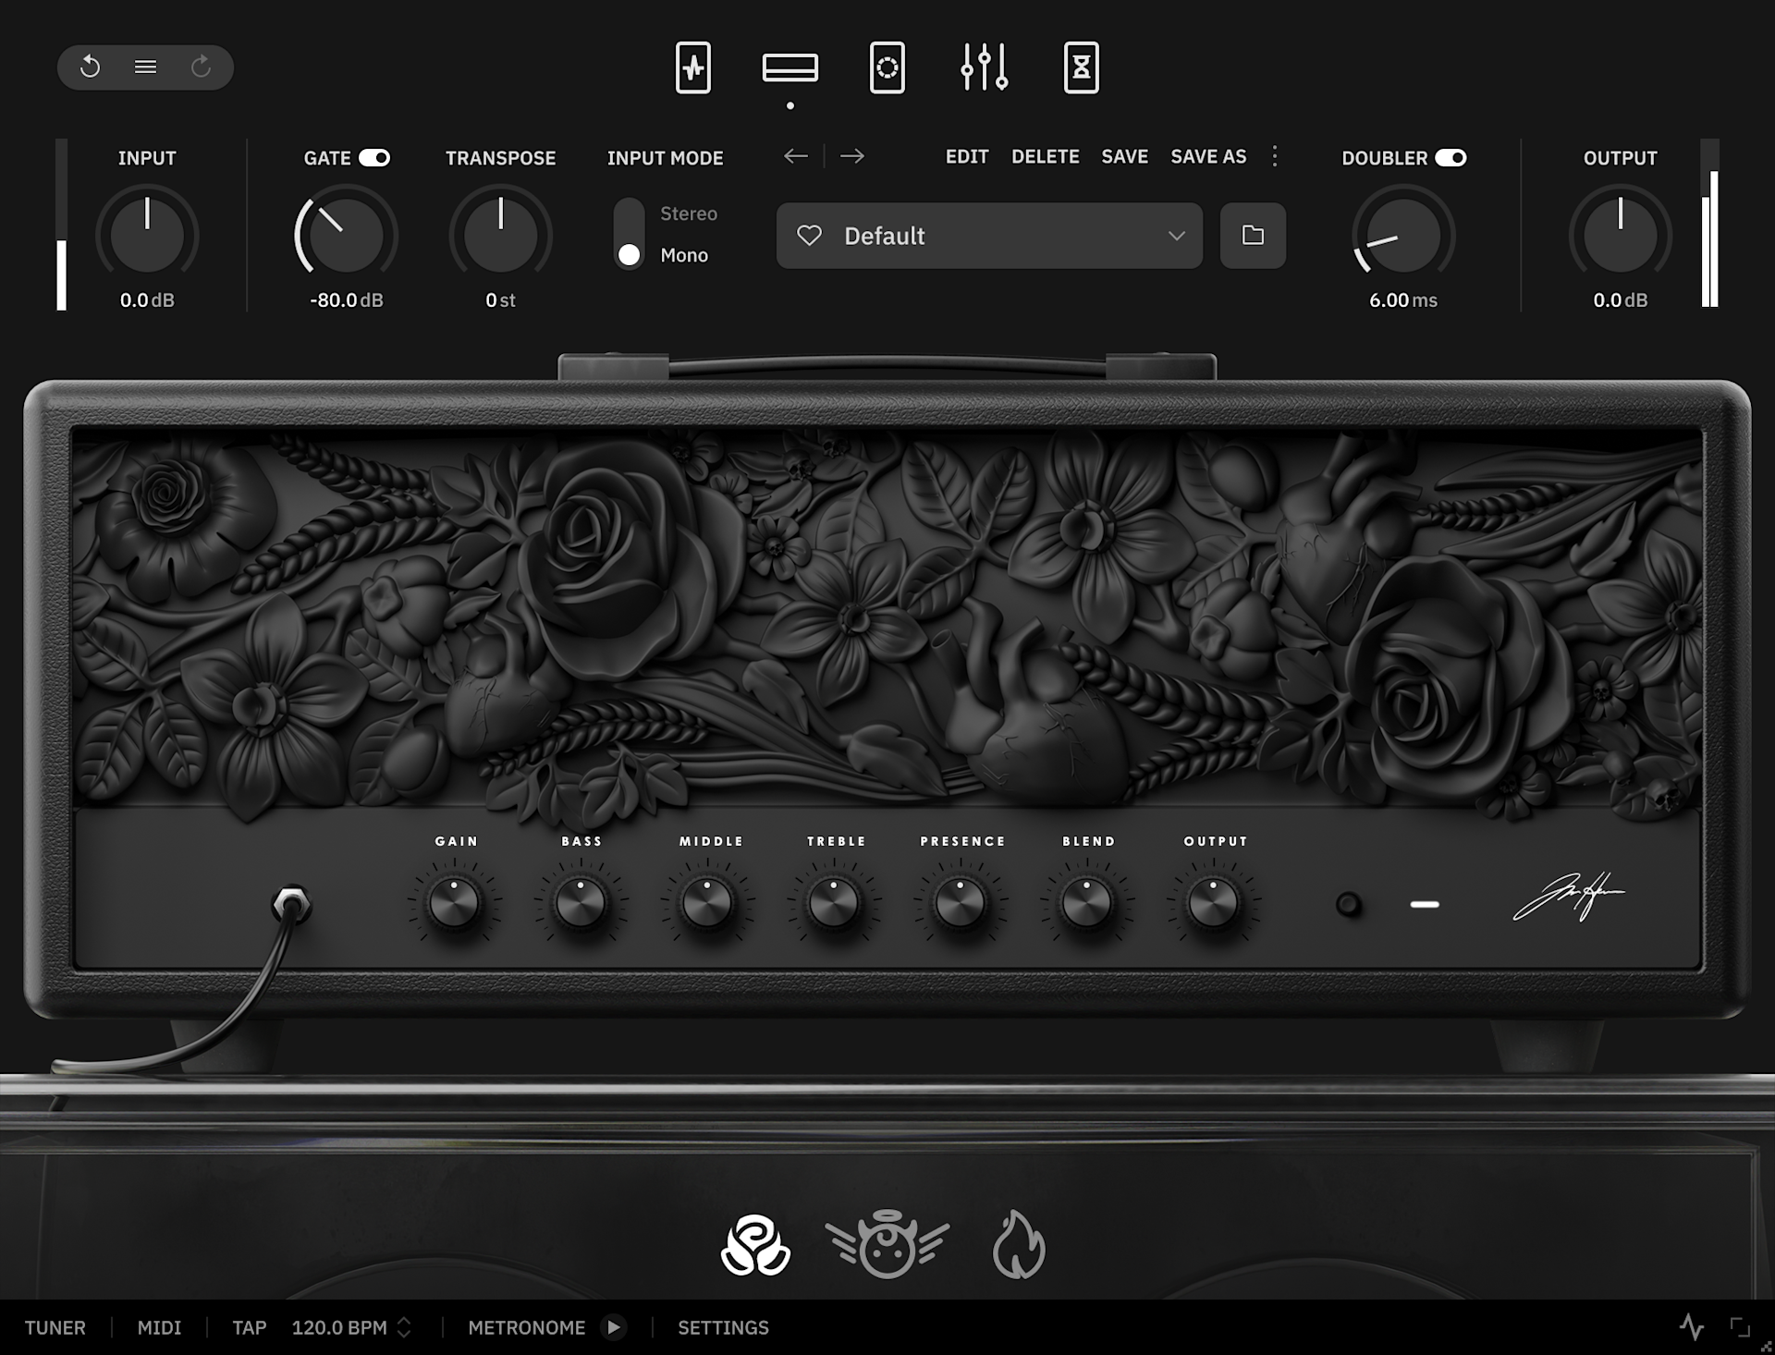This screenshot has height=1355, width=1775.
Task: Click TAP tempo
Action: [250, 1327]
